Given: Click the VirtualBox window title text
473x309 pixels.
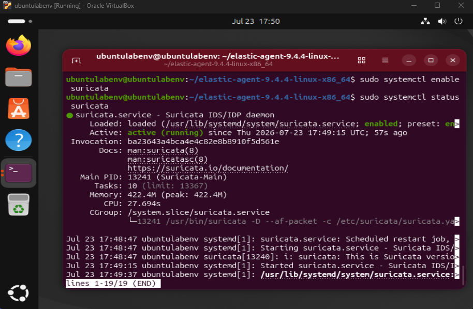Looking at the screenshot, I should point(74,5).
